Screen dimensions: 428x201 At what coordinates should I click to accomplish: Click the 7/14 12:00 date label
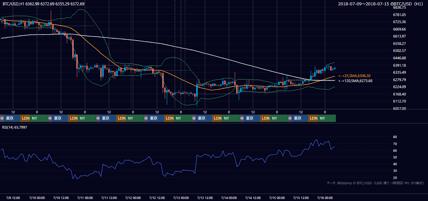(253, 198)
